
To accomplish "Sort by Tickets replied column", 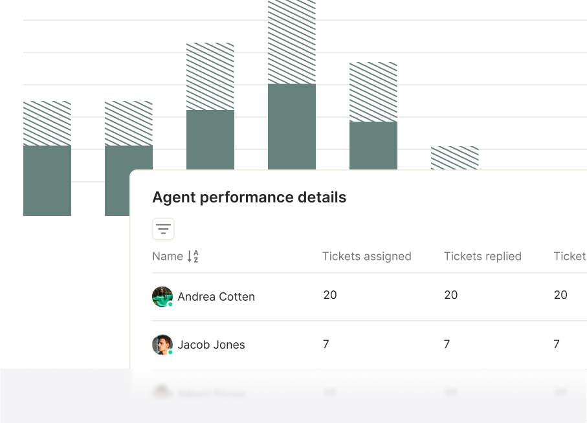I will pos(483,256).
